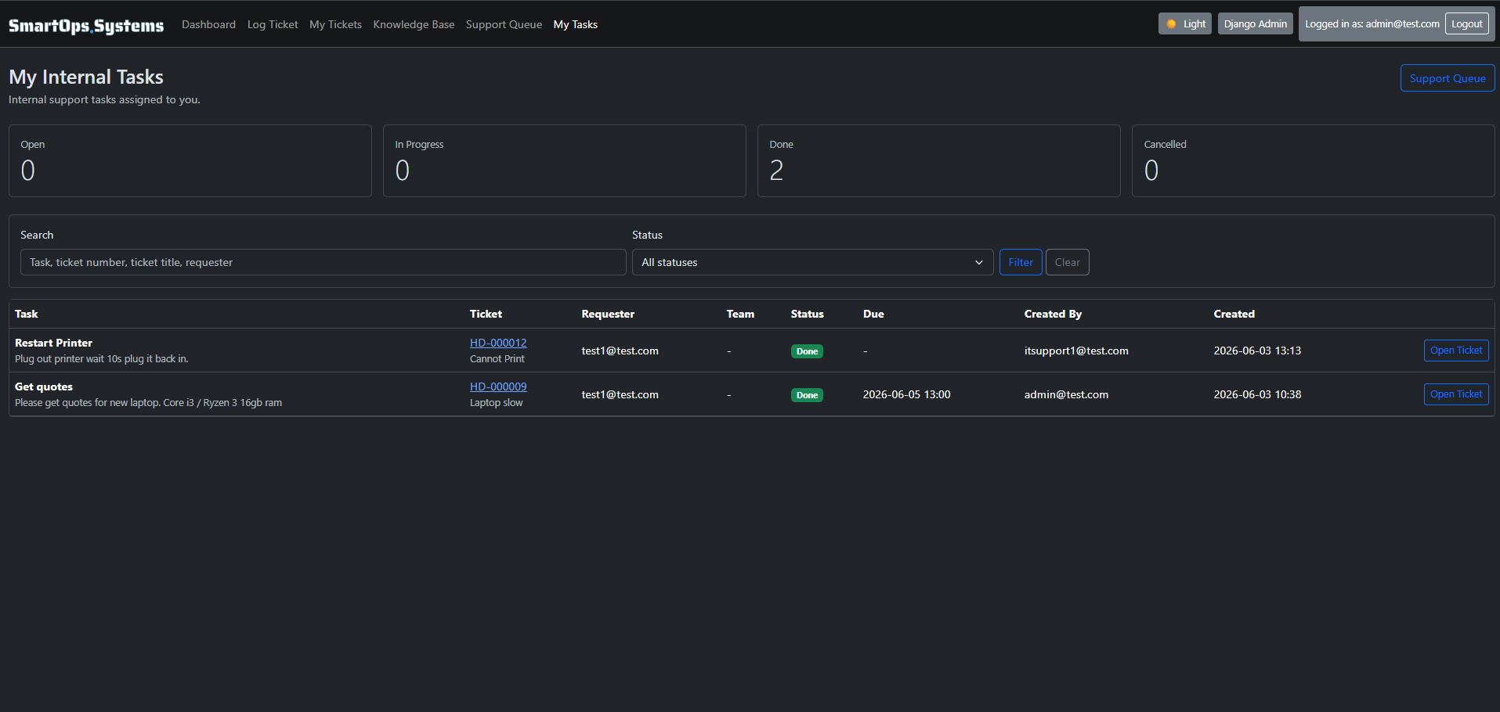This screenshot has width=1500, height=712.
Task: Open ticket link HD-000012
Action: tap(498, 343)
